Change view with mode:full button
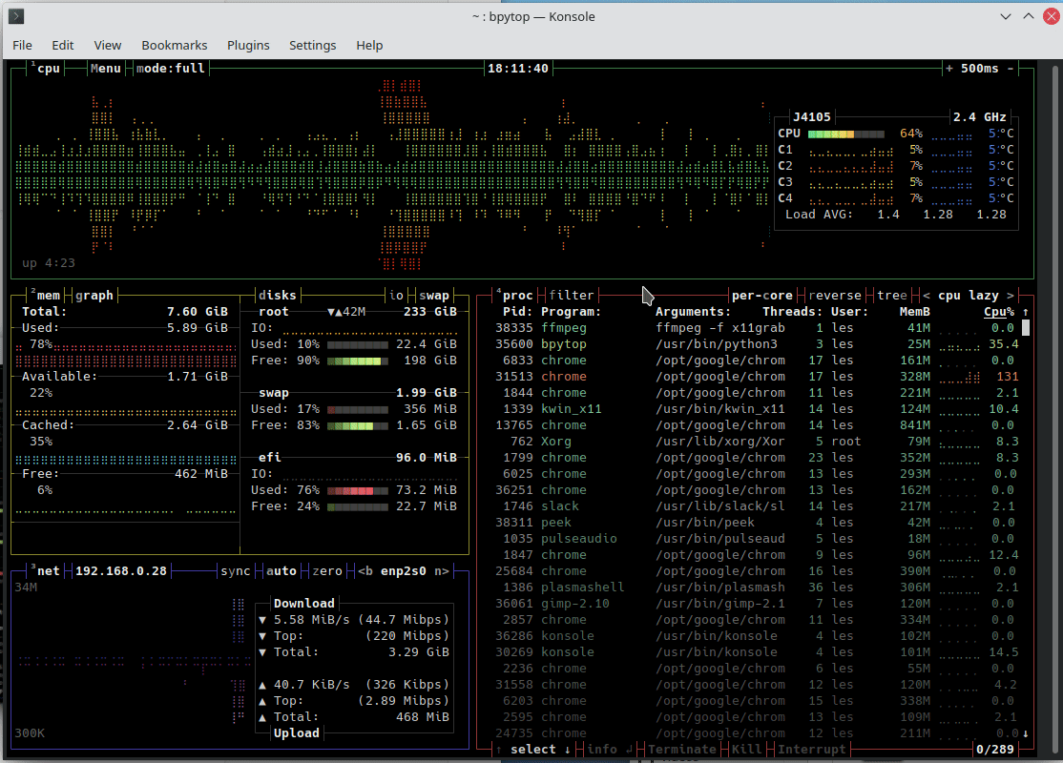 [171, 69]
